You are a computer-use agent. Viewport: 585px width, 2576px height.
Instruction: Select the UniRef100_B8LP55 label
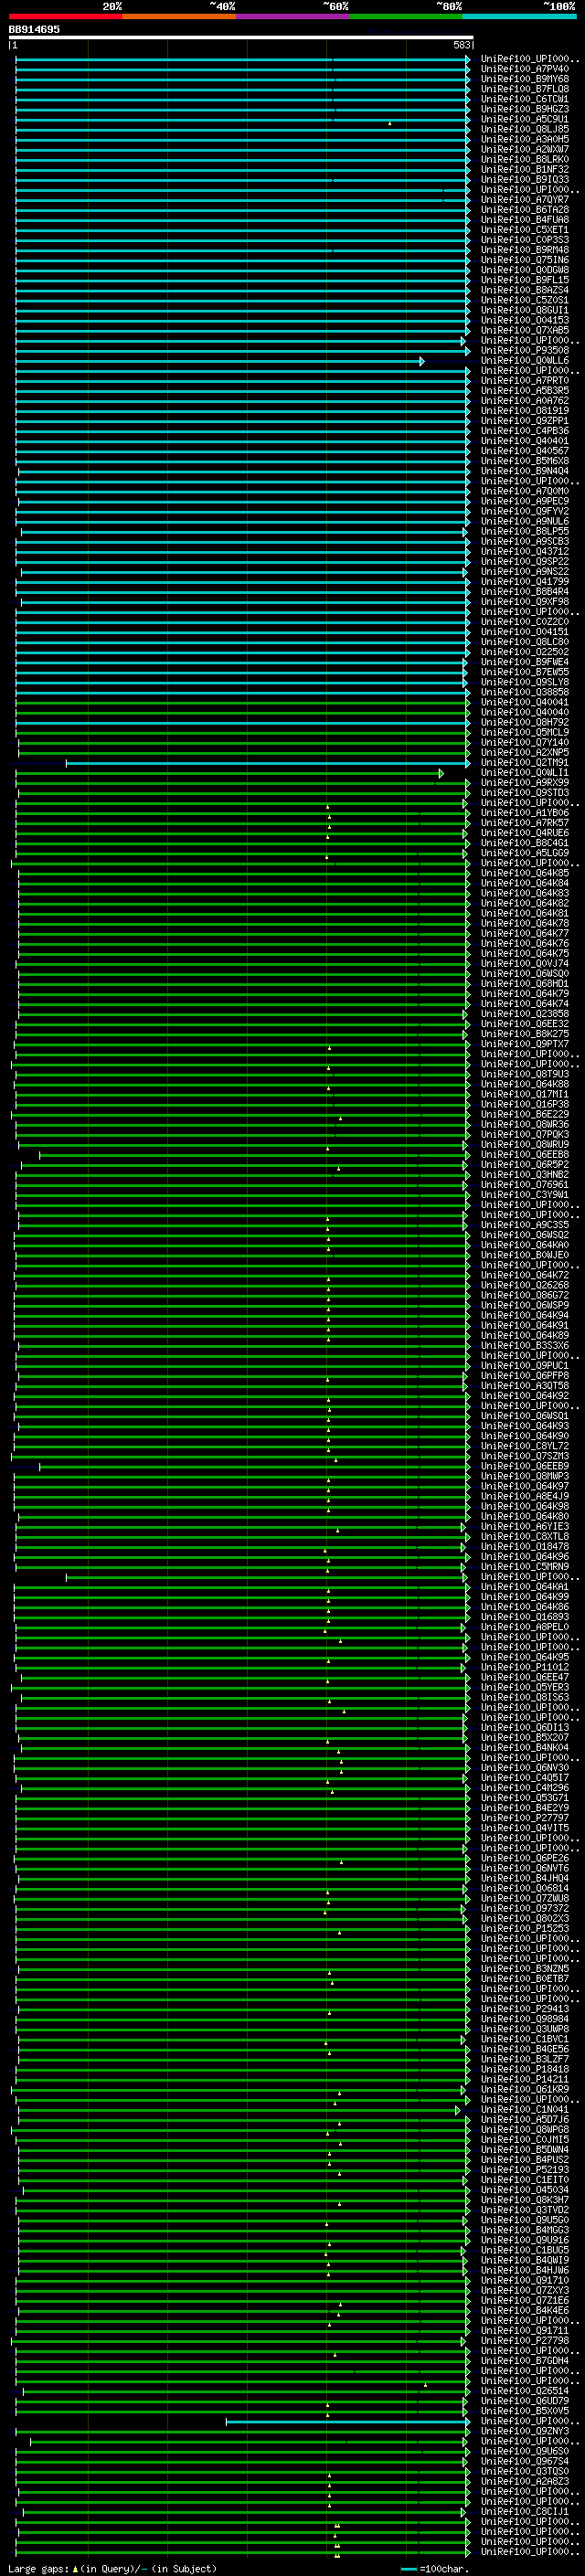[525, 531]
